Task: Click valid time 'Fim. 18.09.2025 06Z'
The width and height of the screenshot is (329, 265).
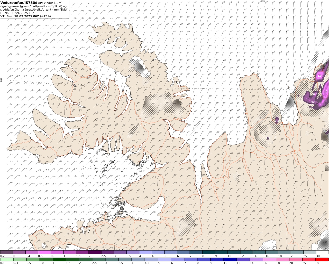Action: 22,16
